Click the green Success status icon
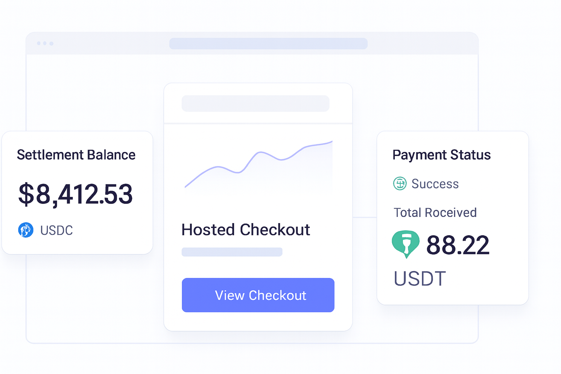Image resolution: width=561 pixels, height=374 pixels. 400,183
